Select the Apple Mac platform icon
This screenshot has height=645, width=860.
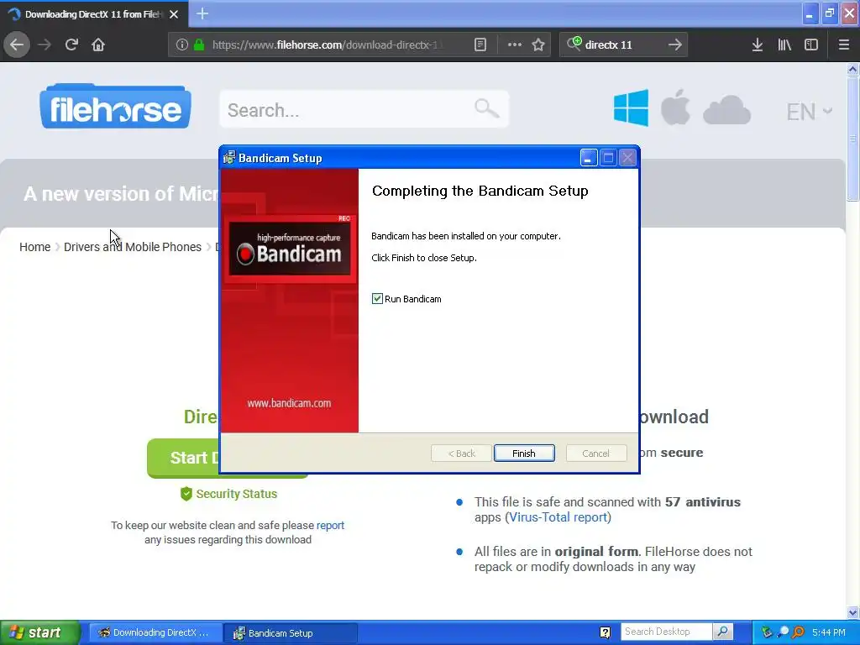[x=675, y=107]
